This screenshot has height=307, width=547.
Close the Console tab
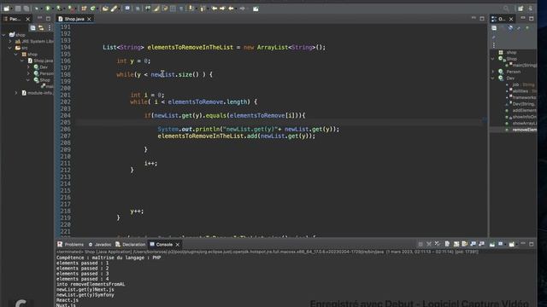177,245
